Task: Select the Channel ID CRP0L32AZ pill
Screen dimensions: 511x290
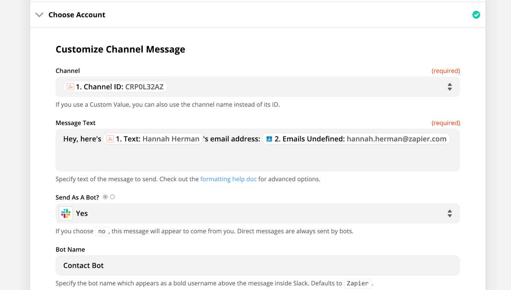Action: [x=115, y=87]
